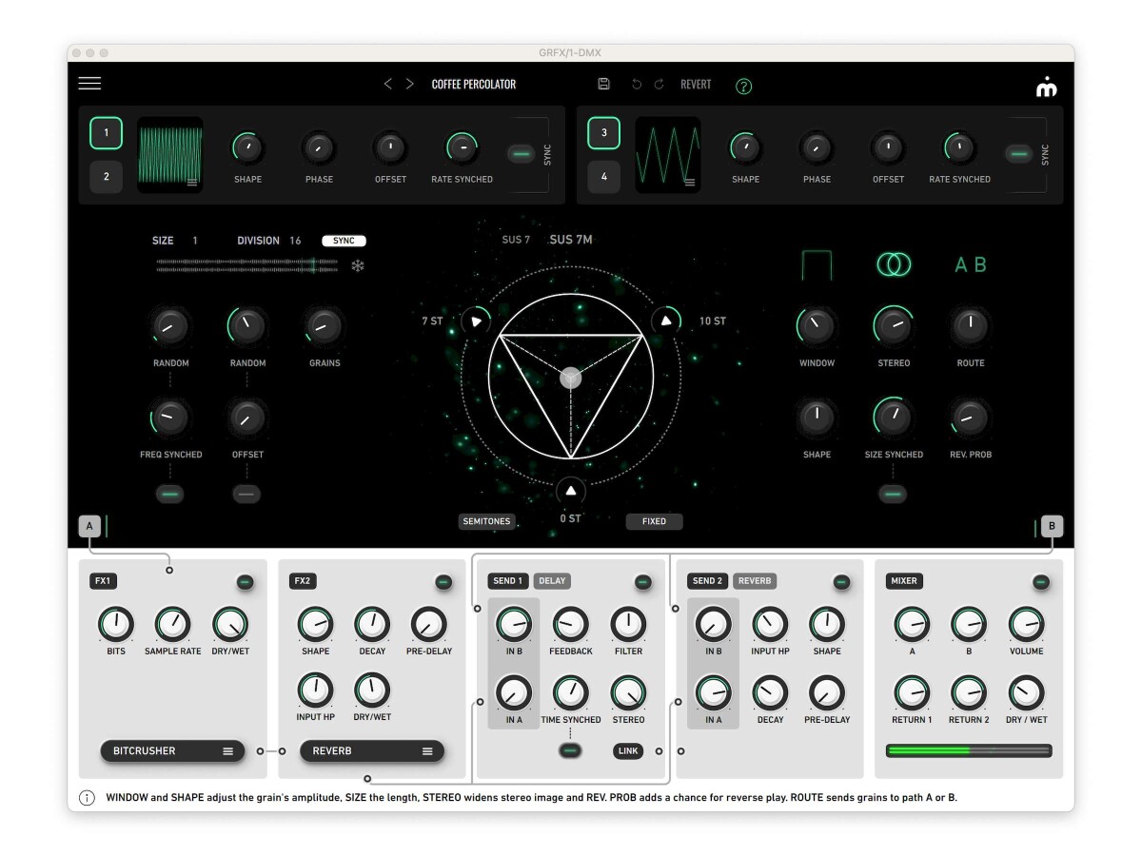Disable the Send 1 Delay power switch
1142x856 pixels.
coord(643,582)
